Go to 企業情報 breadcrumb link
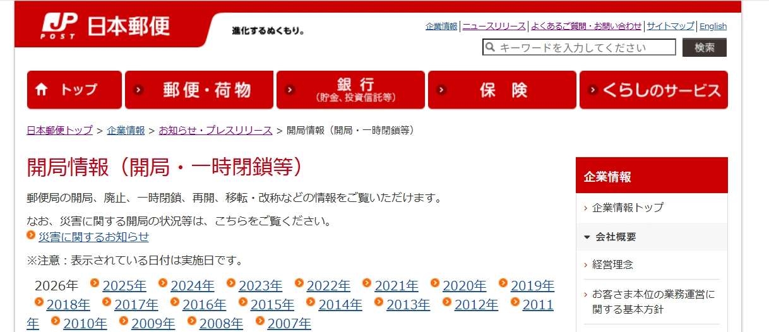The width and height of the screenshot is (769, 332). coord(126,130)
